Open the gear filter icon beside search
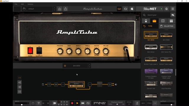This screenshot has width=189, height=106. coord(173,15)
